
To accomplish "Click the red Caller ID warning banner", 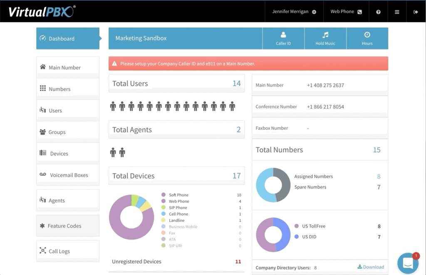I will (x=248, y=64).
